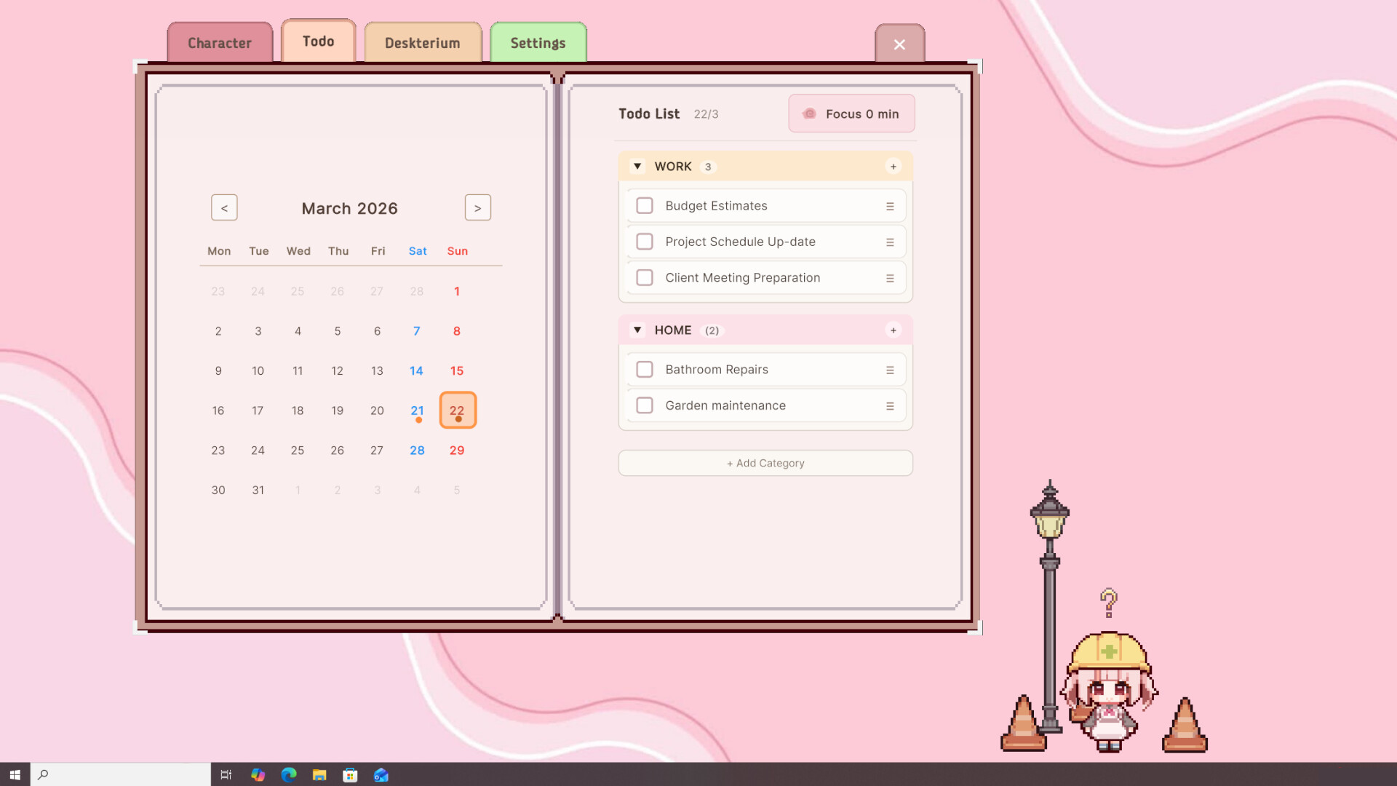Select March 14 on the calendar

[x=416, y=371]
